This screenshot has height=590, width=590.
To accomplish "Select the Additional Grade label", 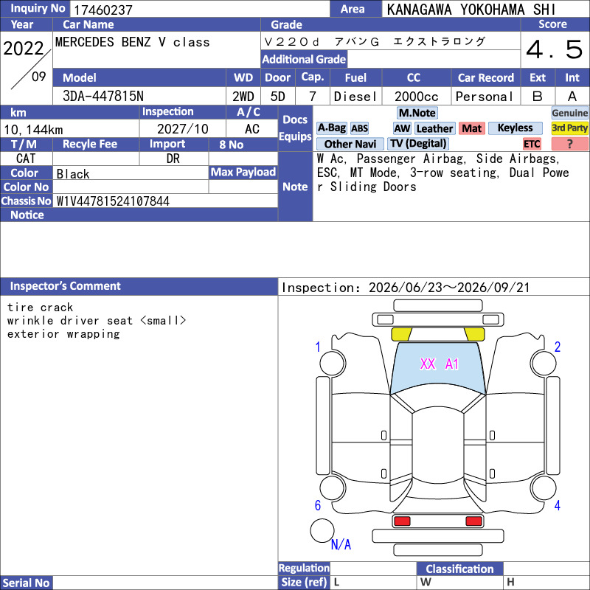I will (x=304, y=59).
